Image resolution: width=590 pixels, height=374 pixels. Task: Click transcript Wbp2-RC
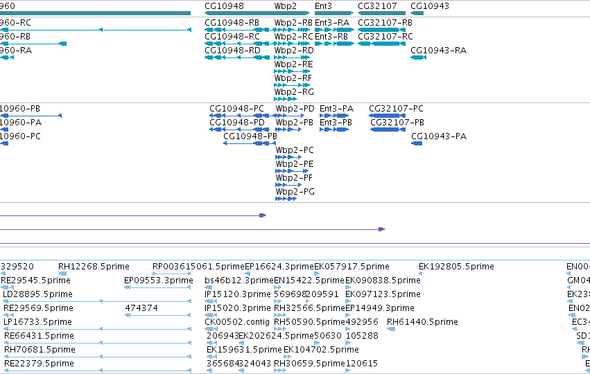click(293, 37)
